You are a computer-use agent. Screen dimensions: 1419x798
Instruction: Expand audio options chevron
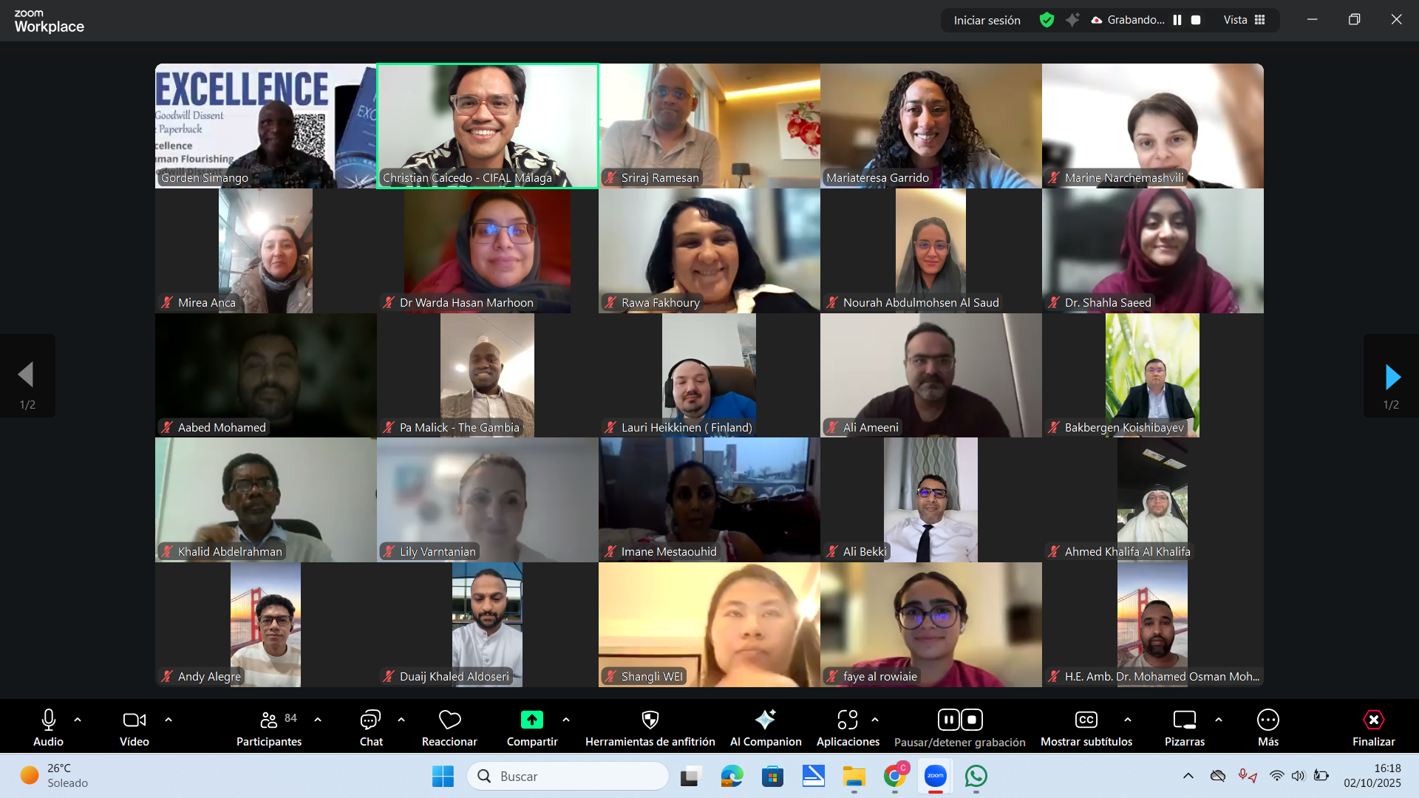point(78,719)
